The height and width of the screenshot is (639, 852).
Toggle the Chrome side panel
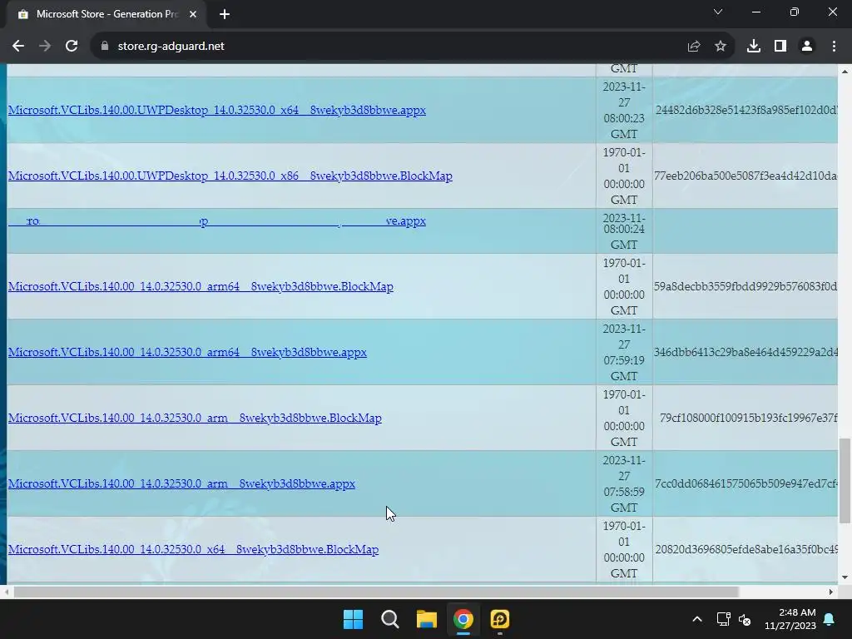click(x=780, y=47)
